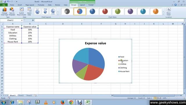Click the House Rent legend entry
The height and width of the screenshot is (105, 186).
click(x=124, y=71)
